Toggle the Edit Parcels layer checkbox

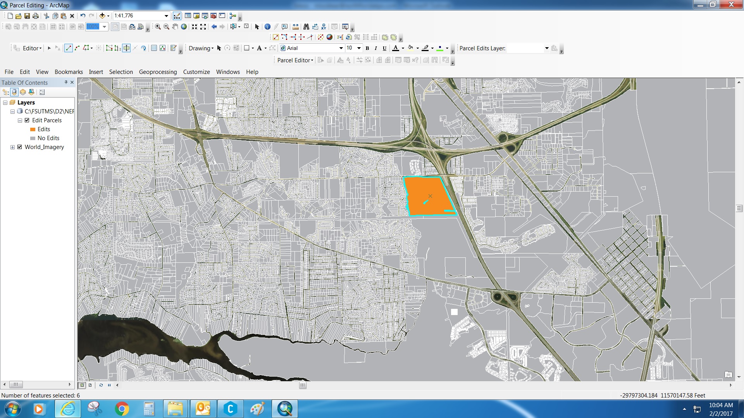point(27,120)
